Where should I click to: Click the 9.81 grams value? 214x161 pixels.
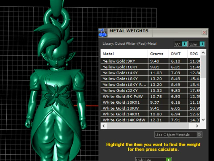[x=154, y=67]
